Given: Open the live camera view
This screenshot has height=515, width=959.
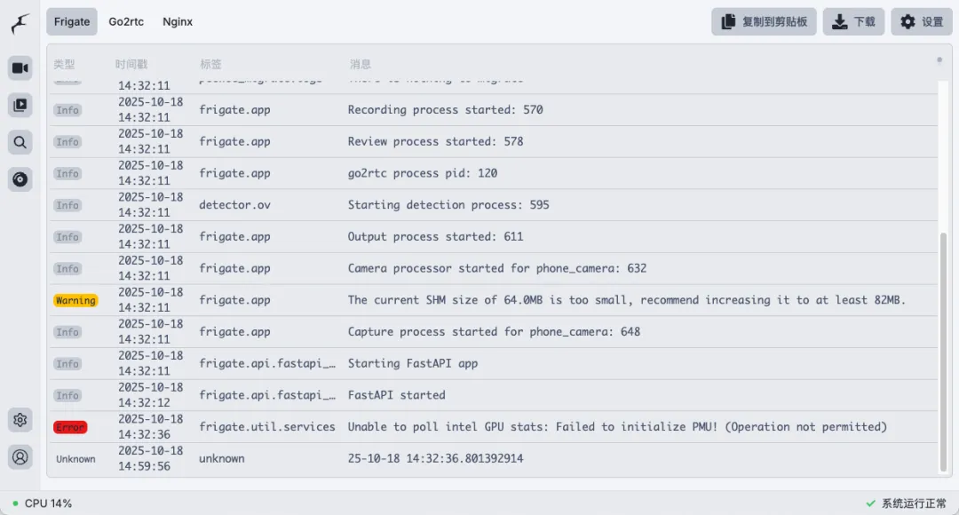Looking at the screenshot, I should [20, 68].
